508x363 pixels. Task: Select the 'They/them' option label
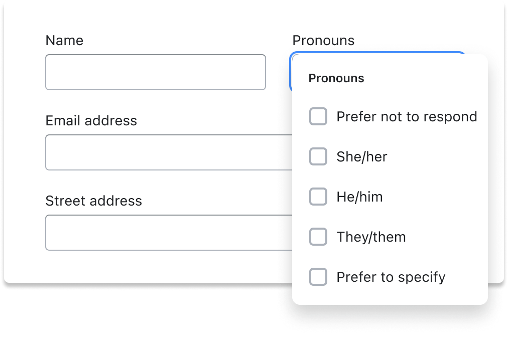click(x=371, y=237)
